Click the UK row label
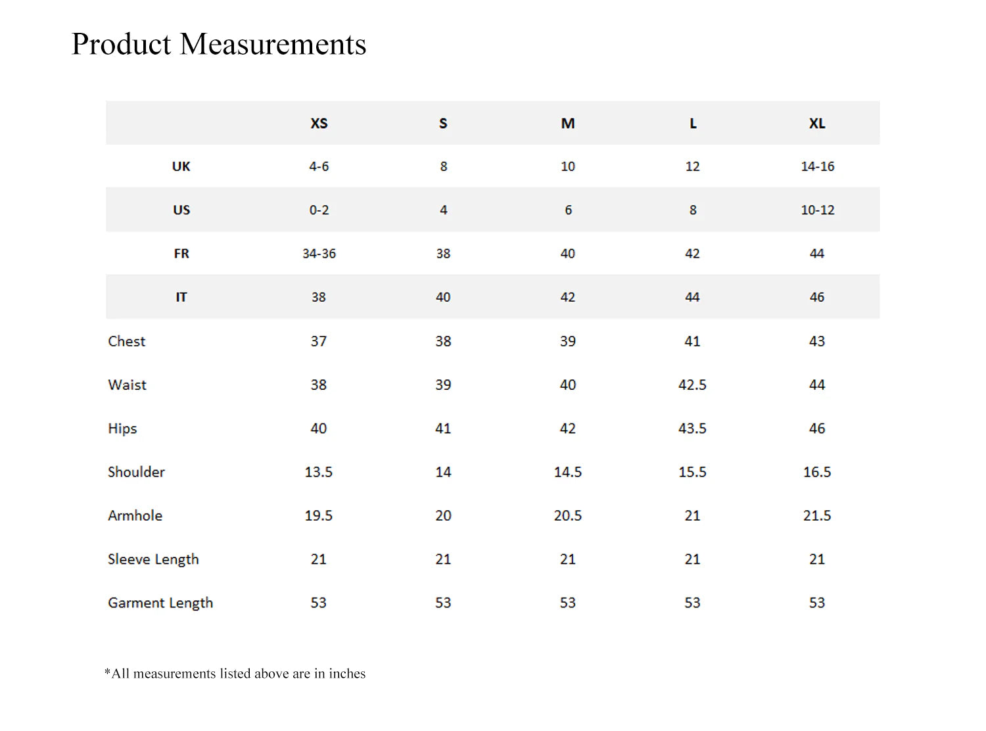The height and width of the screenshot is (731, 986). (181, 167)
